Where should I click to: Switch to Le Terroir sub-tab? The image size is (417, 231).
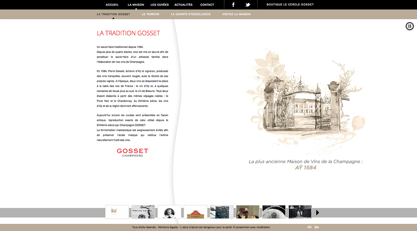(150, 14)
